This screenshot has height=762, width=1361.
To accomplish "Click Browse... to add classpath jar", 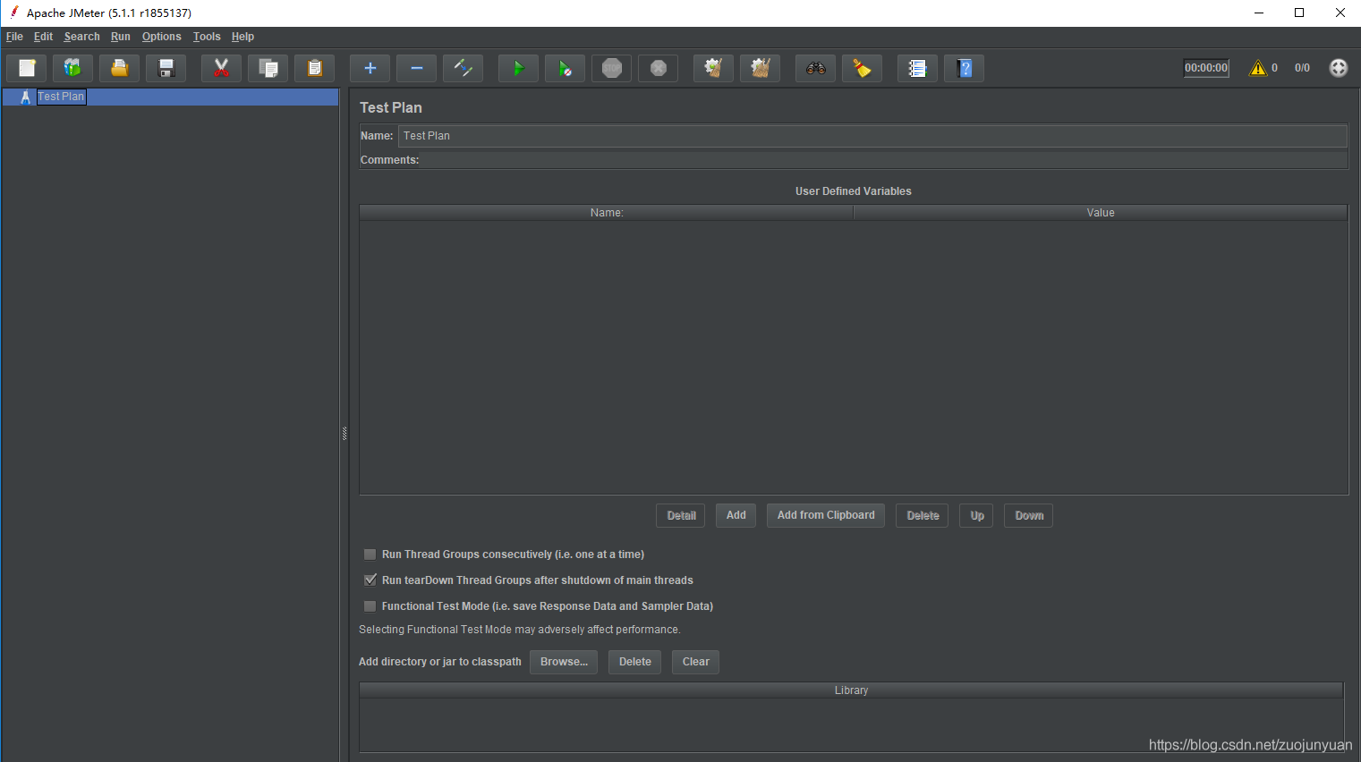I will pyautogui.click(x=564, y=662).
